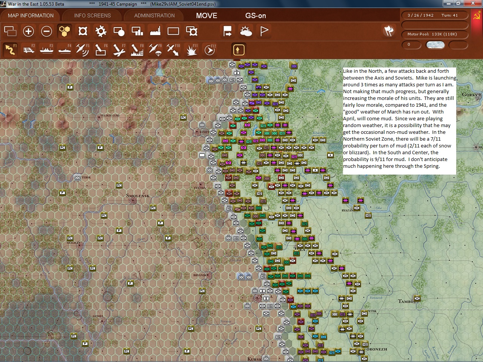Select Move mode (F1)
The height and width of the screenshot is (362, 483).
pyautogui.click(x=10, y=49)
